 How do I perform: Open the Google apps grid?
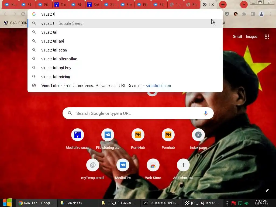pos(267,37)
